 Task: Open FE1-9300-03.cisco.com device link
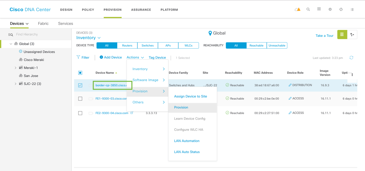pos(112,99)
